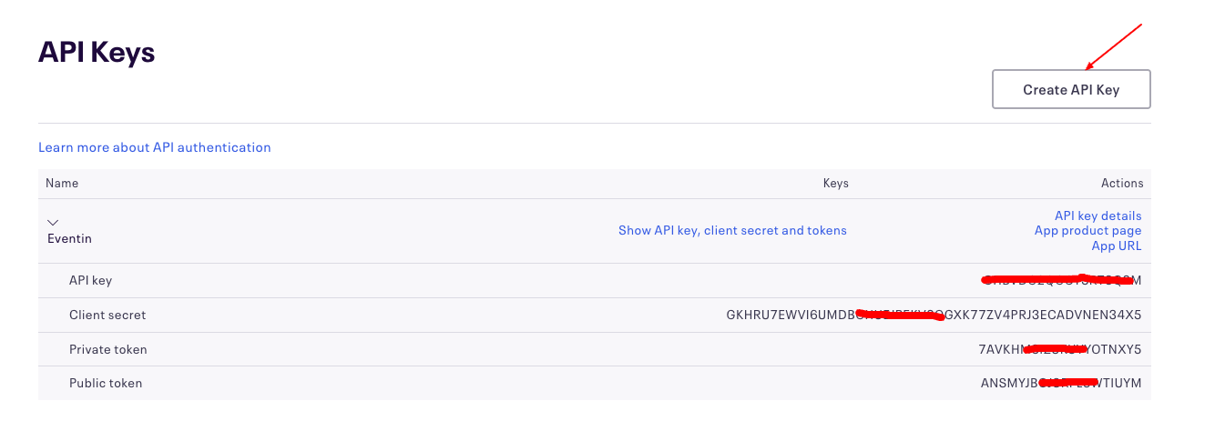Select the Private token value text
1215x441 pixels.
click(1059, 349)
